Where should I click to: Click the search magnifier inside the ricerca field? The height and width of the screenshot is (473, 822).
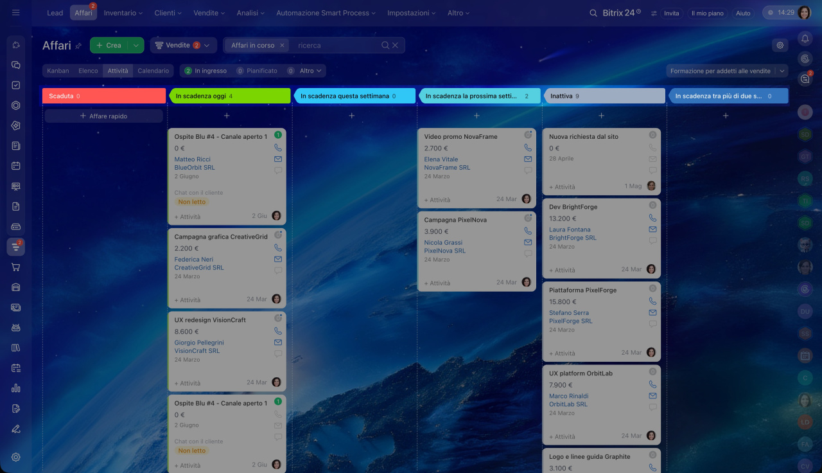(385, 46)
